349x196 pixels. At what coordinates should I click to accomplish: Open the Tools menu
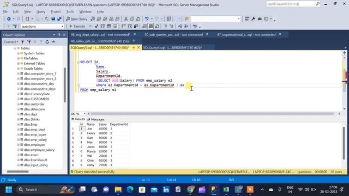click(70, 11)
